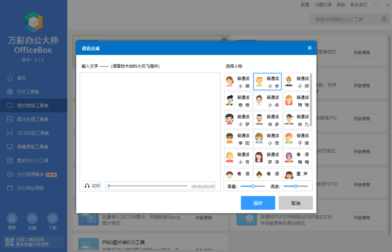Select the 普通话 小琪 voice
This screenshot has width=392, height=252.
(238, 81)
